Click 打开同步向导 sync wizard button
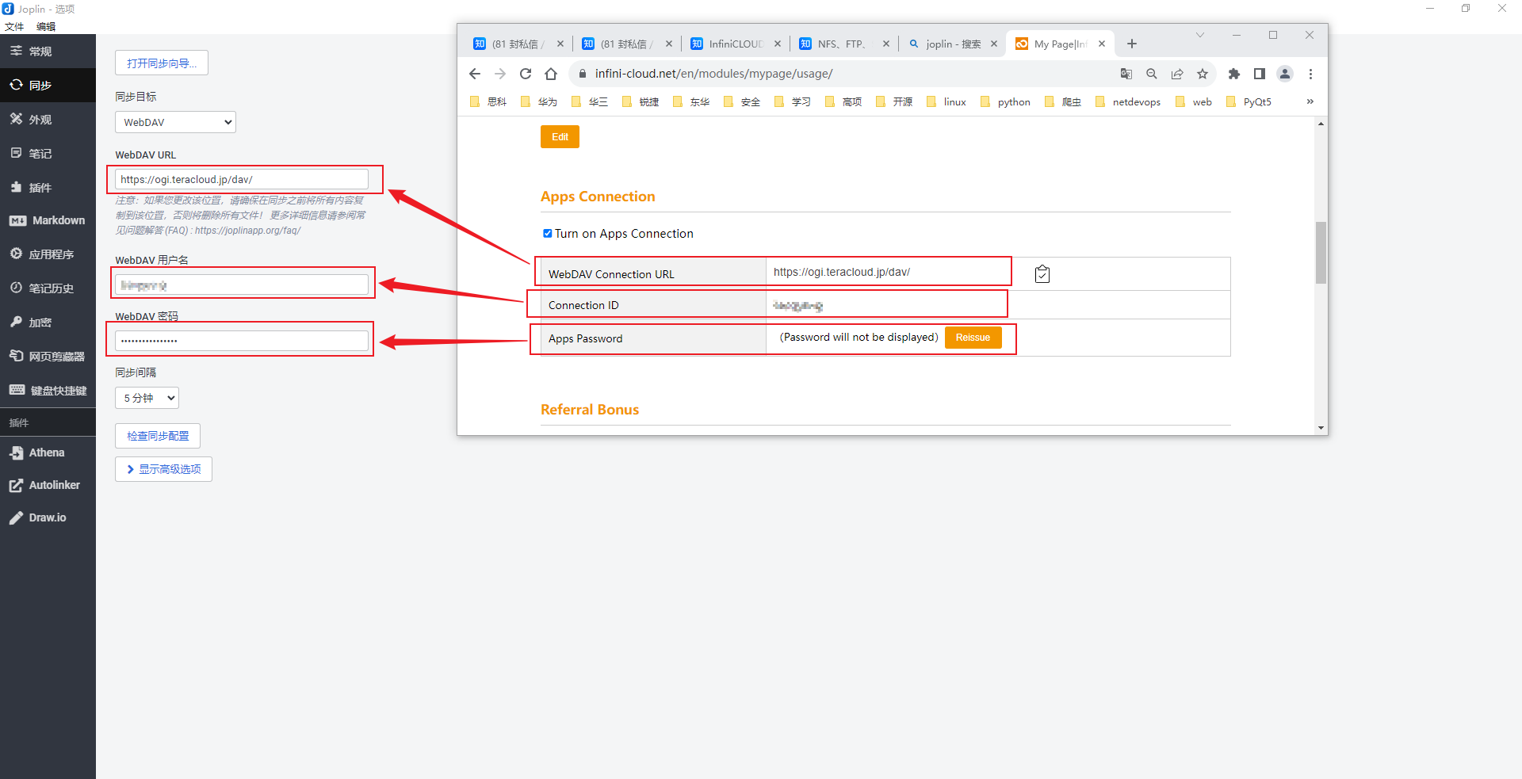 coord(162,63)
